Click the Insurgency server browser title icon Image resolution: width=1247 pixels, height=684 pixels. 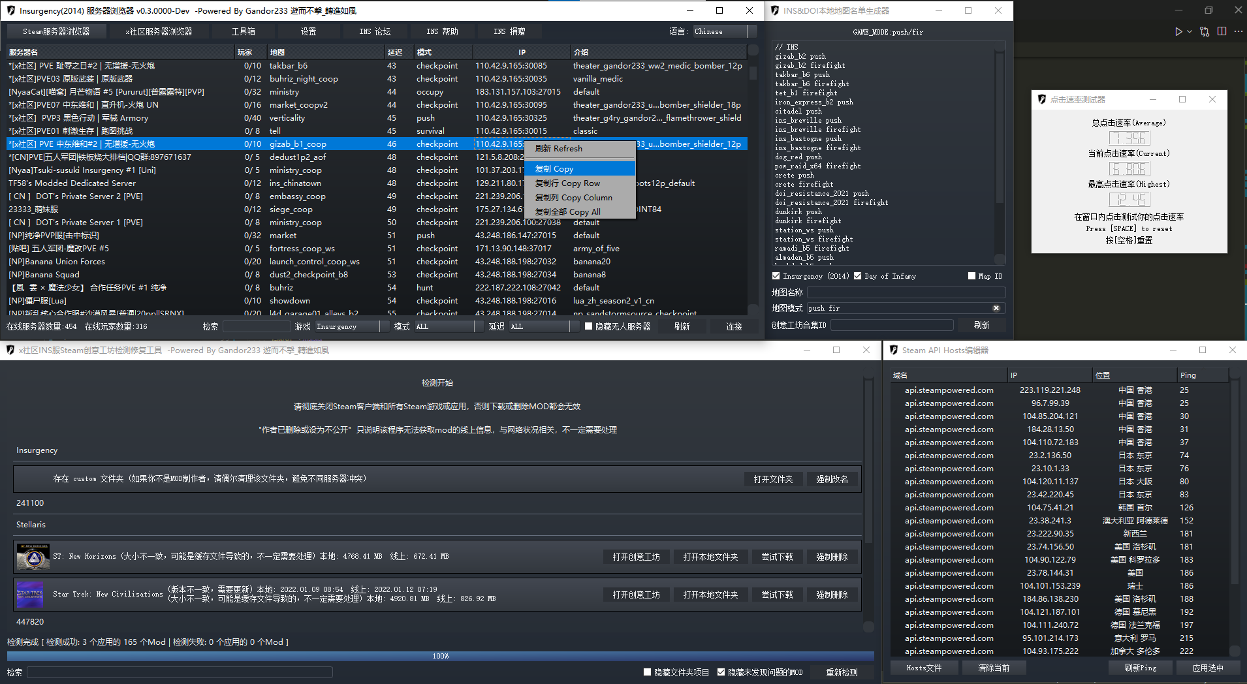point(10,10)
